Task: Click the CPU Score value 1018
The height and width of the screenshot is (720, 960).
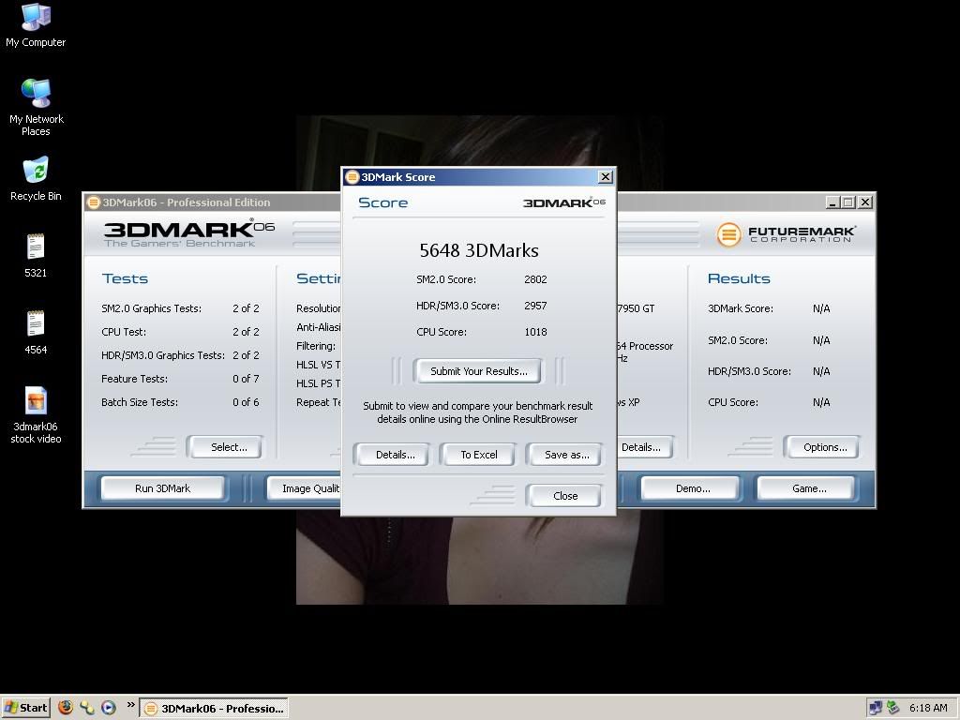Action: tap(535, 332)
